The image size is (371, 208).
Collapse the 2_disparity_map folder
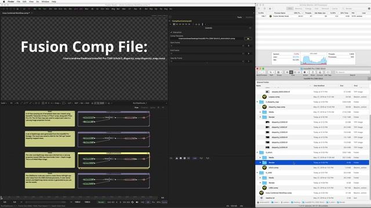[257, 102]
